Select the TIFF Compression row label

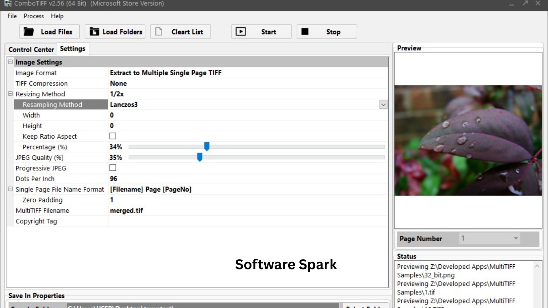[x=42, y=84]
